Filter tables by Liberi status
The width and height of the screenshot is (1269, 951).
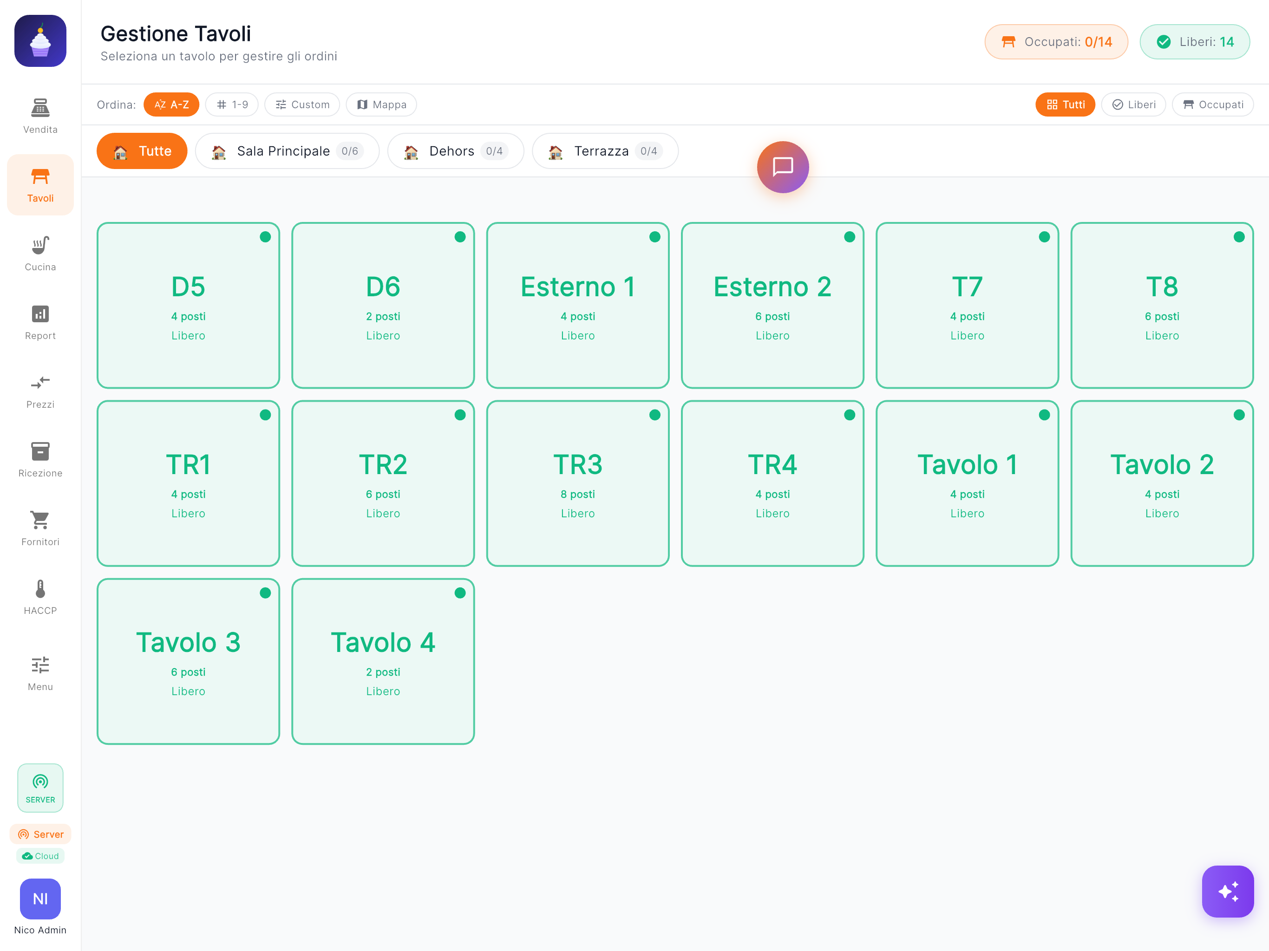point(1133,104)
